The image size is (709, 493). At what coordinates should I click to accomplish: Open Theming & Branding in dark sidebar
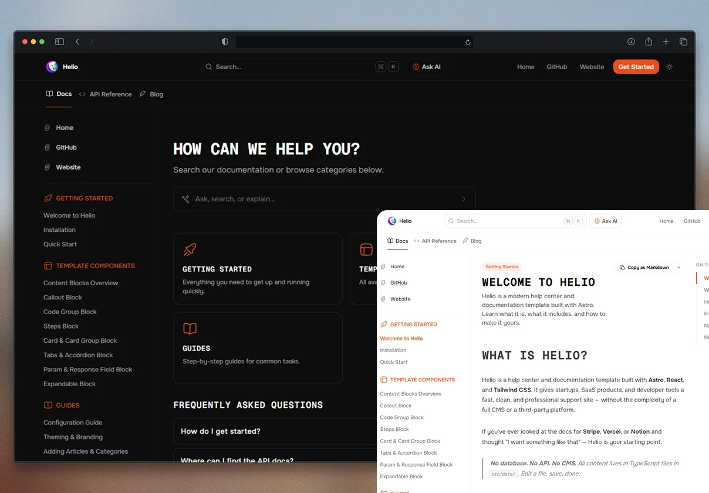73,437
